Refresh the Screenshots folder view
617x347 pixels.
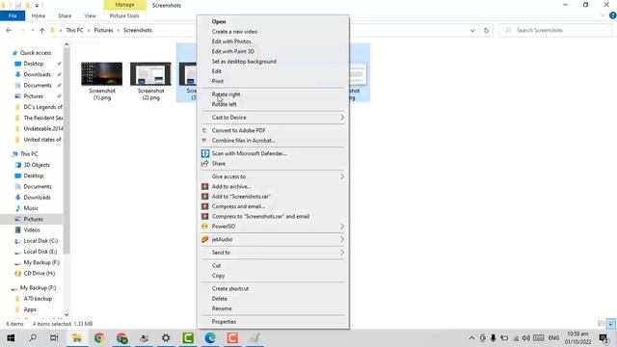point(486,30)
